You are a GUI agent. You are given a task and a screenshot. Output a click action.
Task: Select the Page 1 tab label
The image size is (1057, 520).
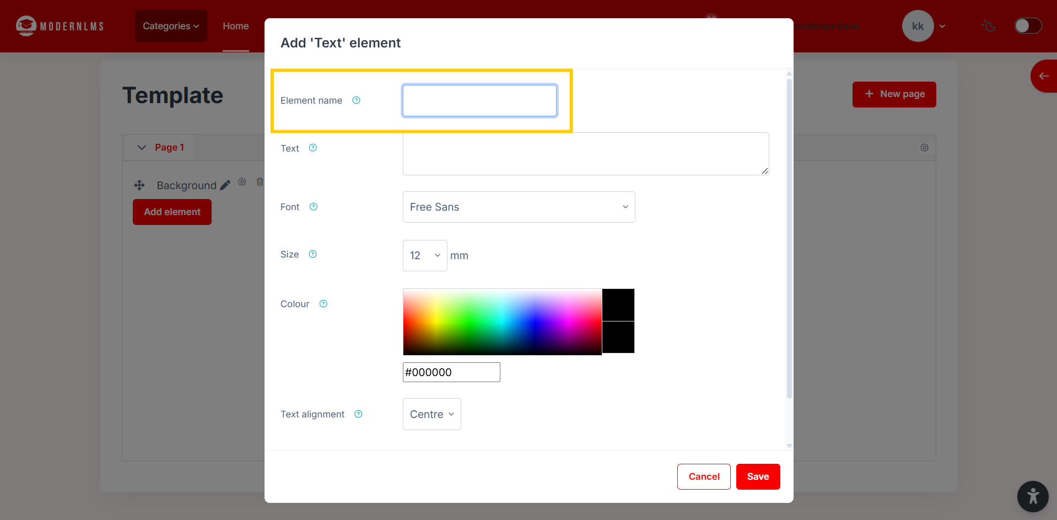[x=169, y=148]
